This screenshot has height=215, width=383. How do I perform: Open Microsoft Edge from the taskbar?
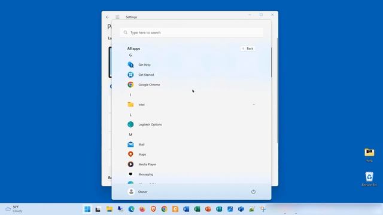pyautogui.click(x=131, y=209)
